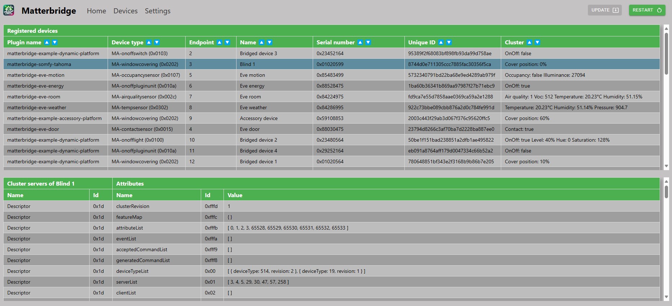Sort Device type column descending

[157, 42]
